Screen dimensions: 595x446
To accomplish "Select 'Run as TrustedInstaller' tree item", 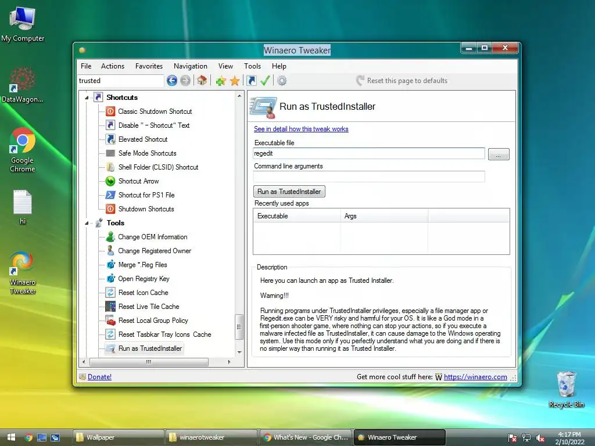I will pyautogui.click(x=150, y=348).
